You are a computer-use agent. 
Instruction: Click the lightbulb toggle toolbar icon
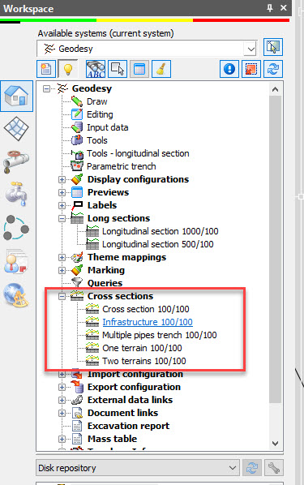(x=68, y=69)
